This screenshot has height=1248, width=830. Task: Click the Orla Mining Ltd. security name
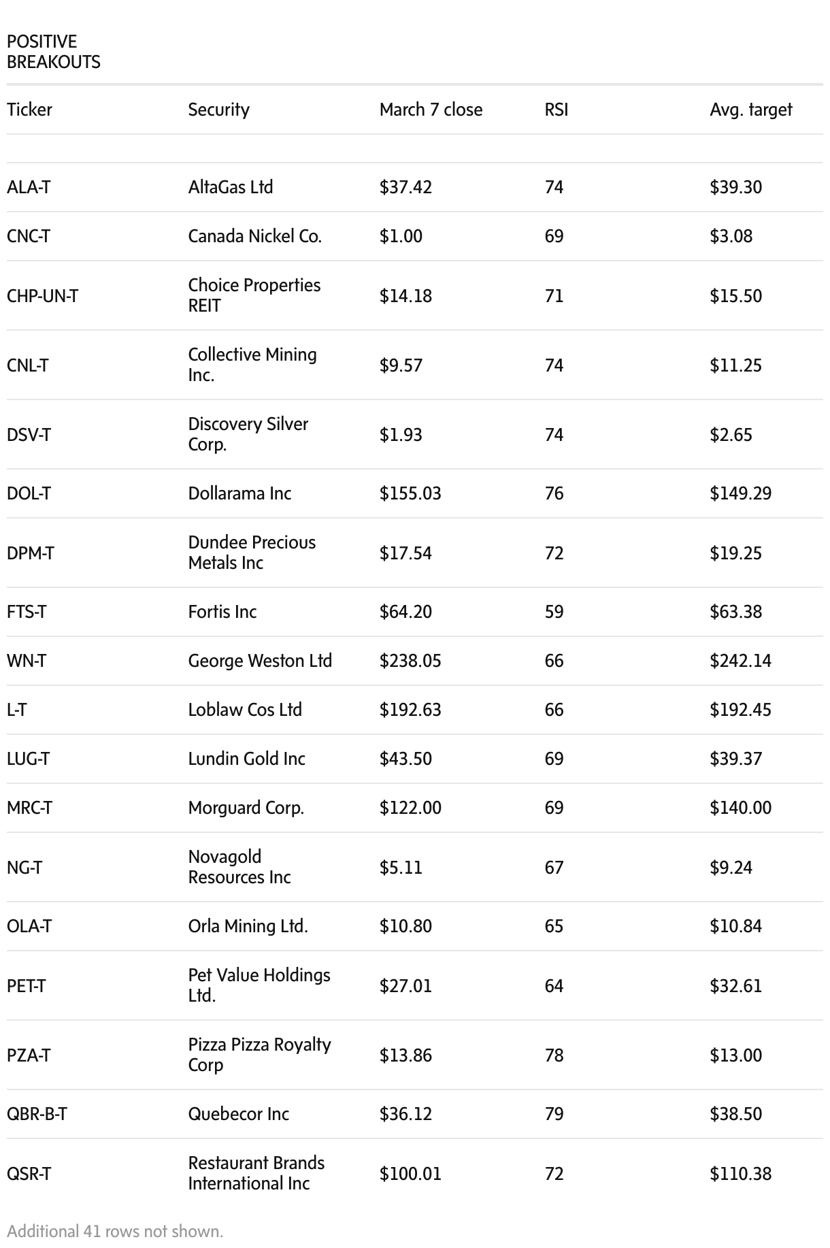(x=248, y=926)
